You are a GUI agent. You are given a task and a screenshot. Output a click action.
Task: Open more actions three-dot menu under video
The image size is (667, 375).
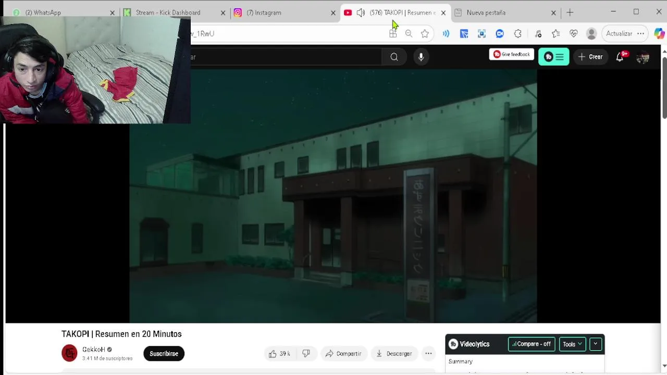[428, 354]
